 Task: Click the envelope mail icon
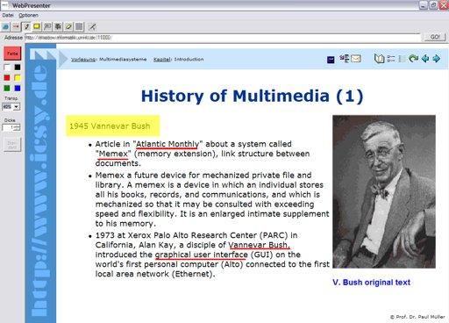click(356, 59)
